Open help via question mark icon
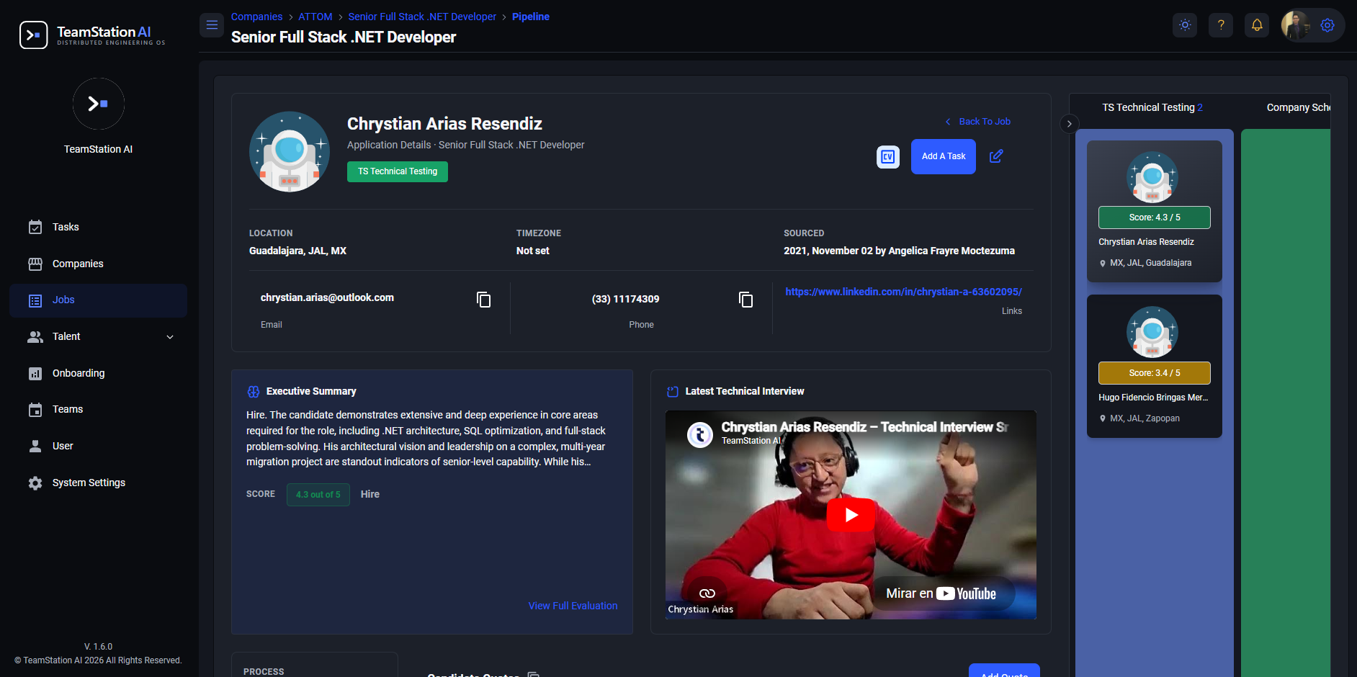 click(x=1221, y=25)
